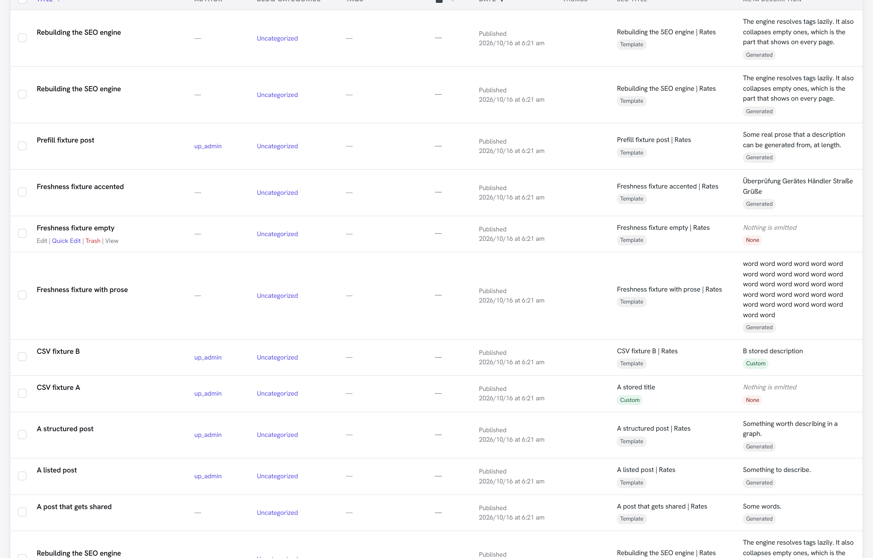This screenshot has height=558, width=873.
Task: Open the CSV fixture B post title
Action: pyautogui.click(x=58, y=351)
